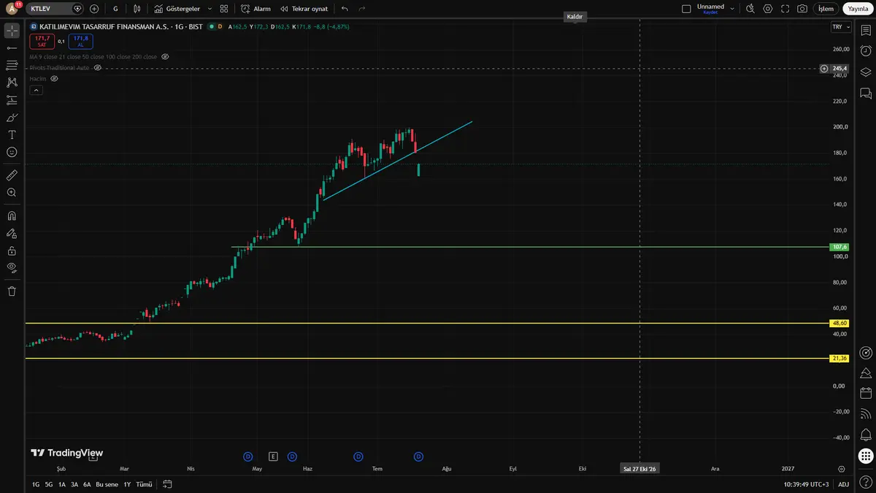Image resolution: width=876 pixels, height=493 pixels.
Task: Hide the Hacim volume indicator
Action: pyautogui.click(x=54, y=78)
